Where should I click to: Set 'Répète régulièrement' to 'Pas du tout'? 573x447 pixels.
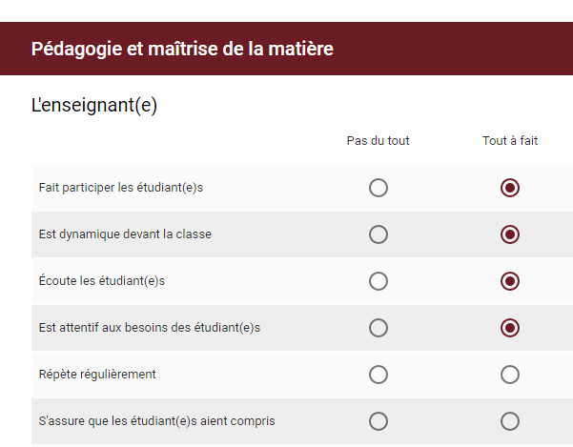coord(379,375)
